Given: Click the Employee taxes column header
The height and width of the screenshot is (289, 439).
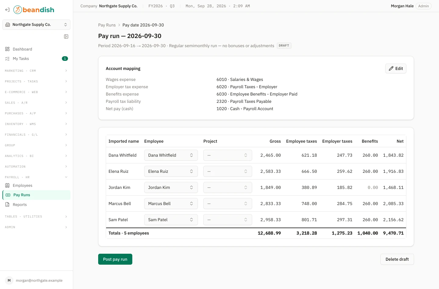Looking at the screenshot, I should coord(302,141).
